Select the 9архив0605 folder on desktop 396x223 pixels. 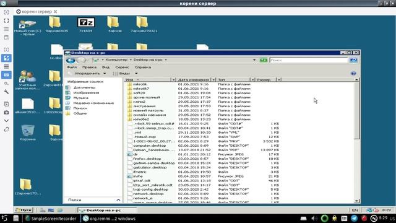(x=56, y=25)
